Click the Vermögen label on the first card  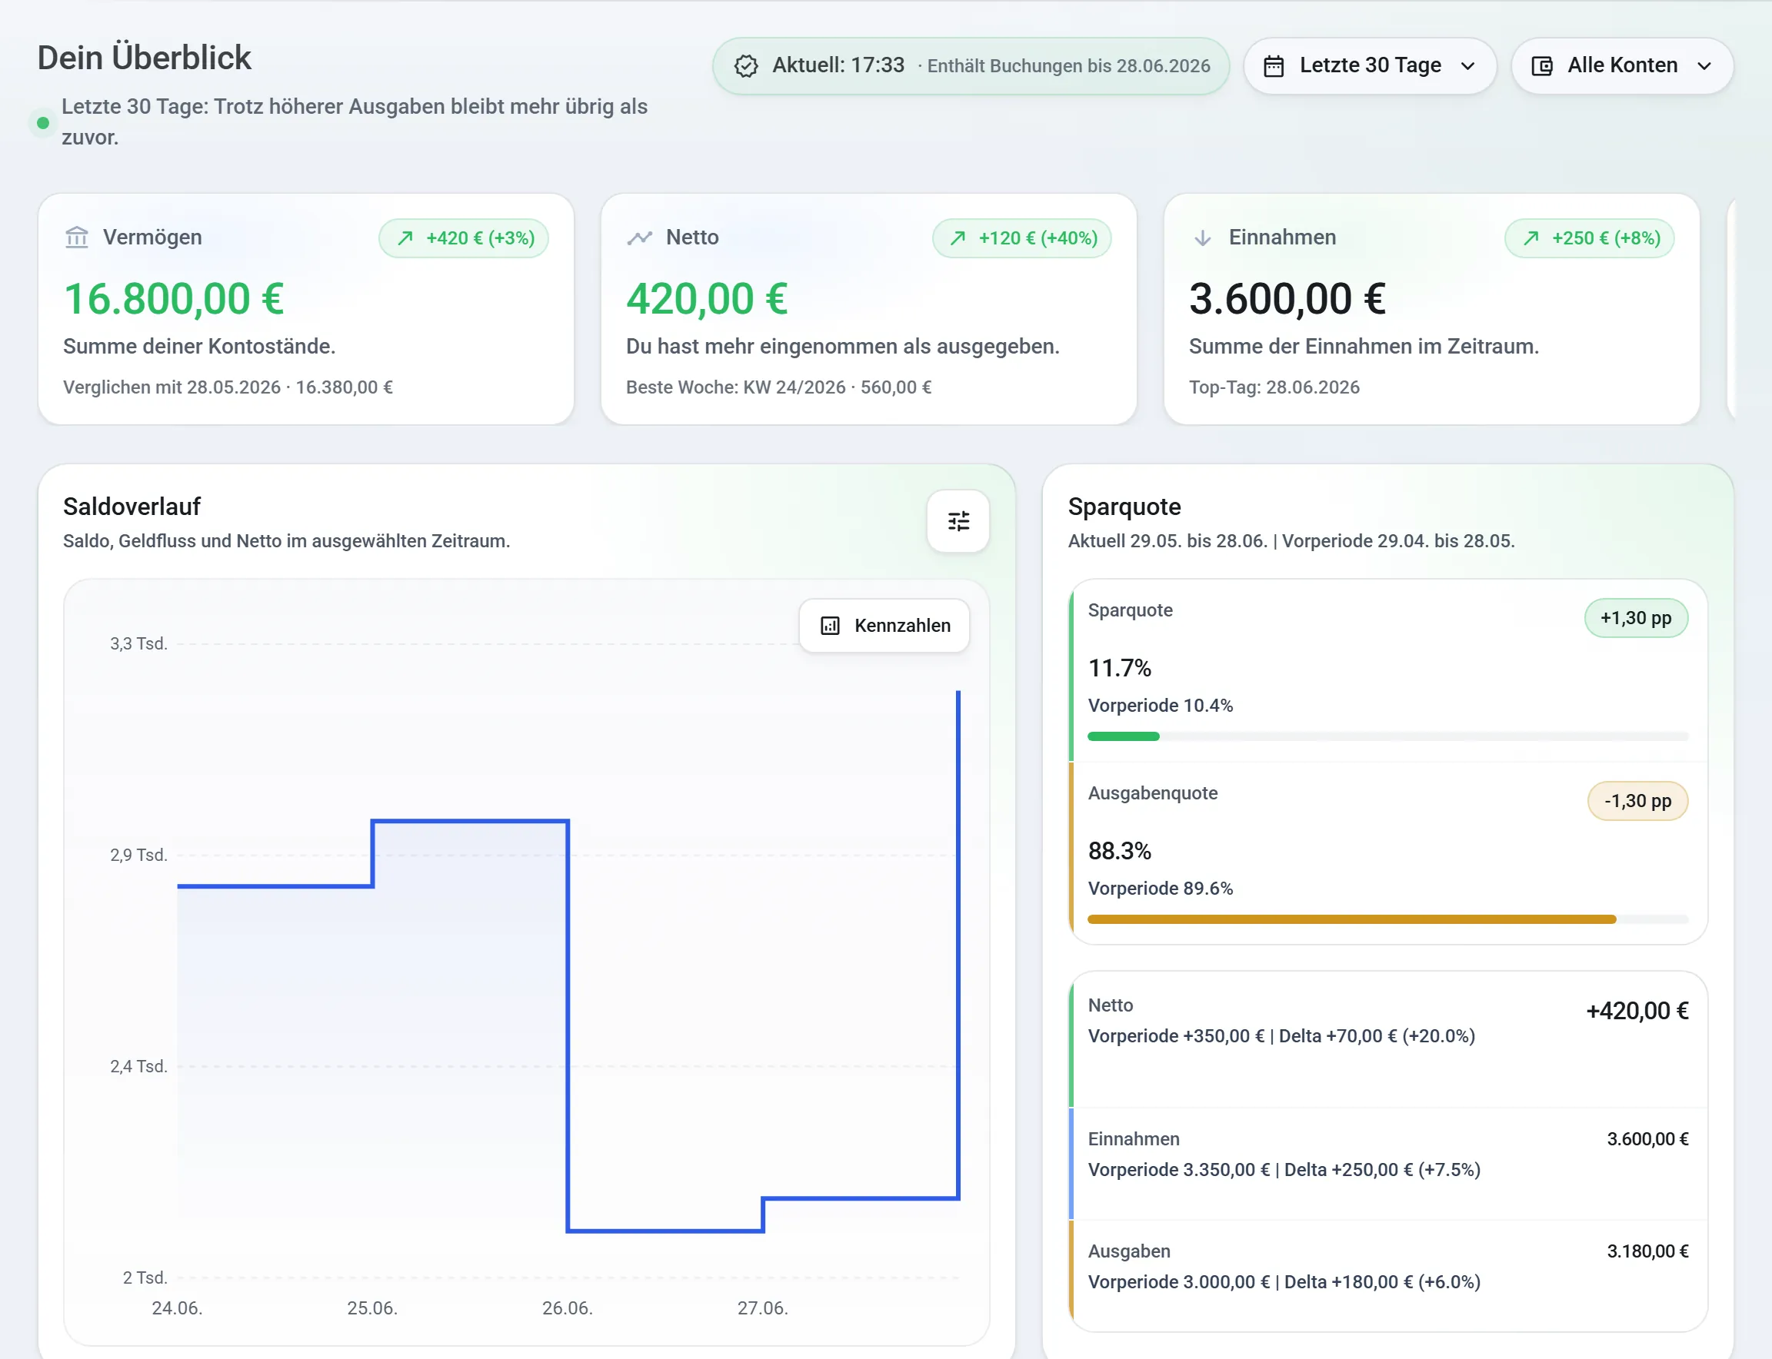(152, 237)
